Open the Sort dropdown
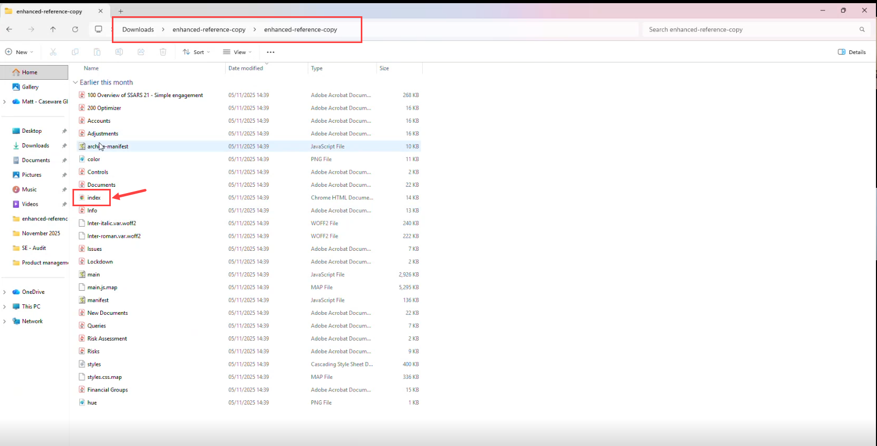This screenshot has width=877, height=446. tap(196, 52)
